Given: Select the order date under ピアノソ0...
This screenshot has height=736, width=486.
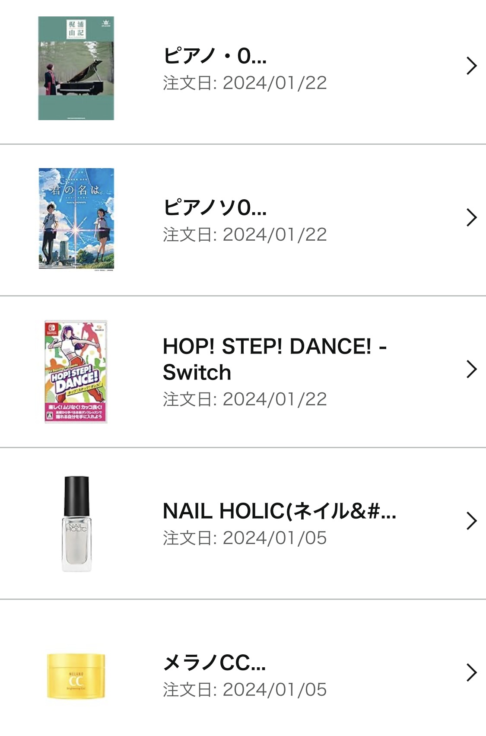Looking at the screenshot, I should (x=245, y=235).
